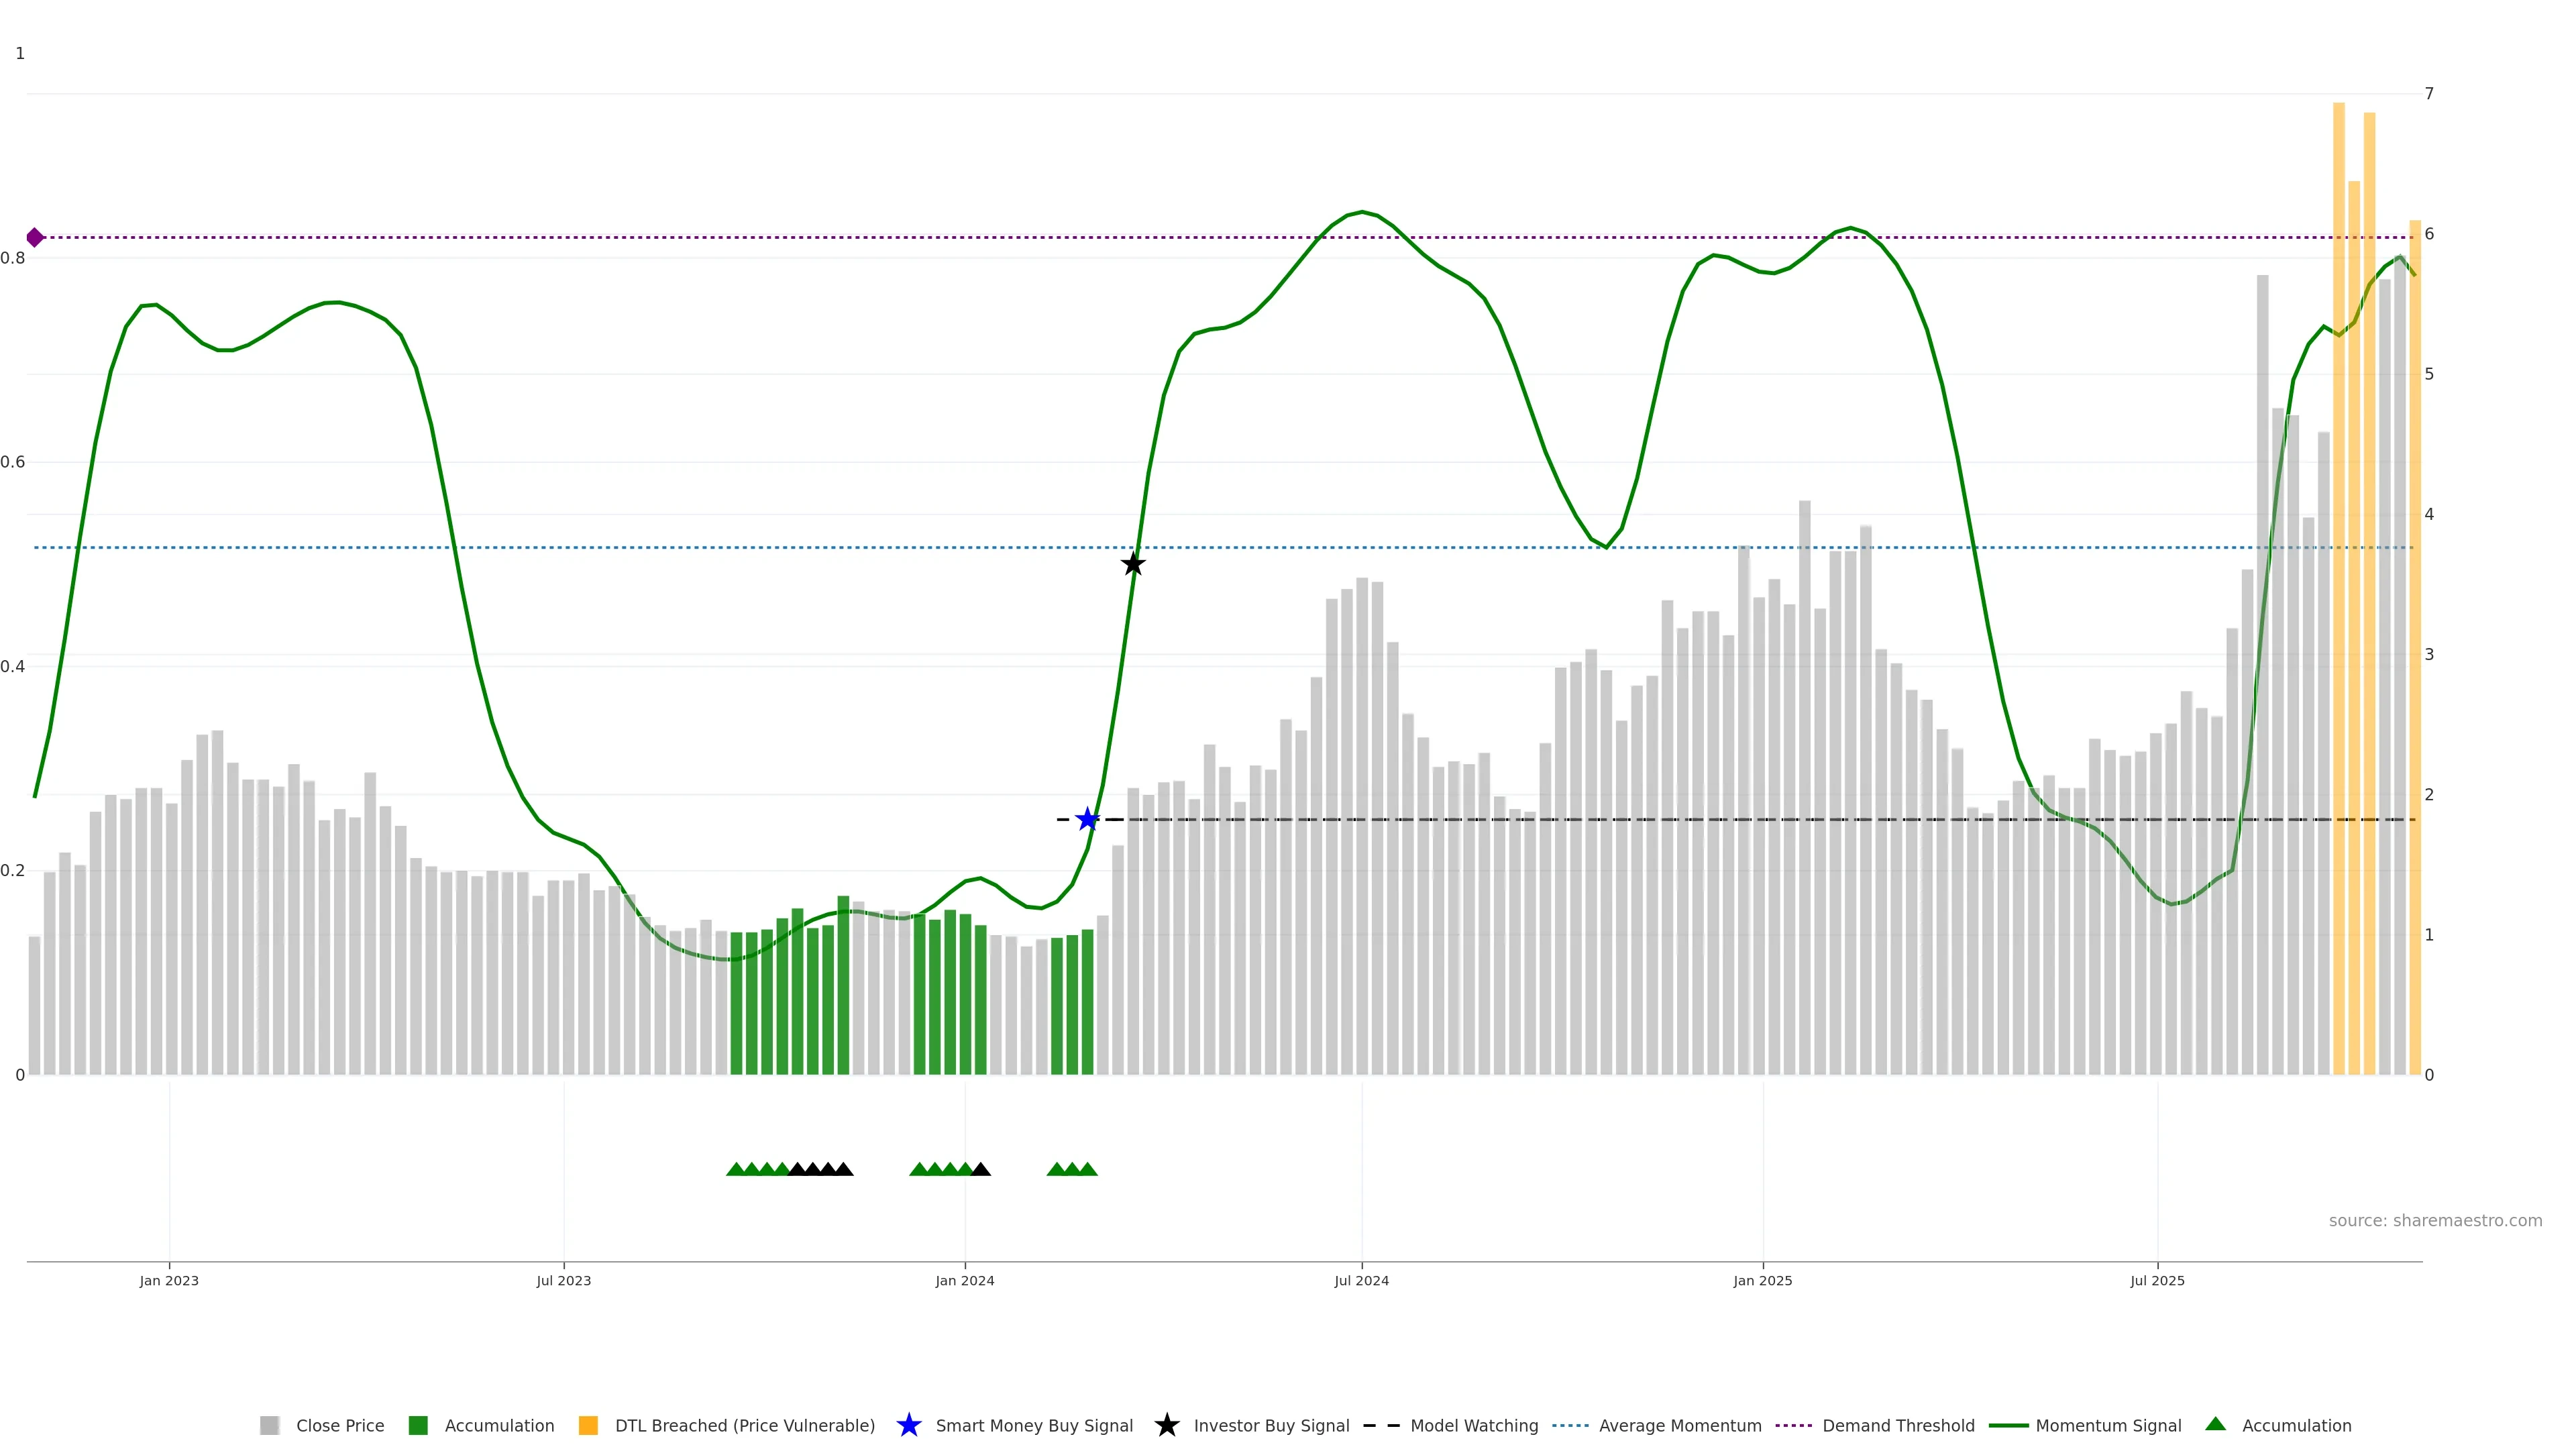Image resolution: width=2576 pixels, height=1449 pixels.
Task: Click orange DTL Breached legend swatch
Action: (588, 1425)
